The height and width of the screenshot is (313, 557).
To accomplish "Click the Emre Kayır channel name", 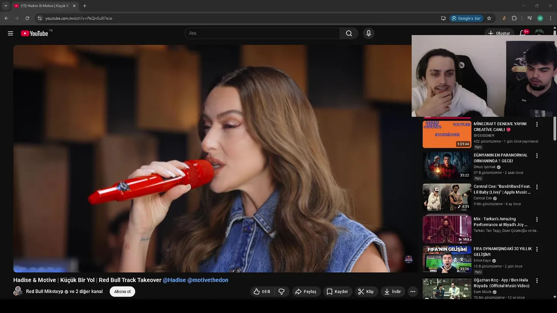I will pyautogui.click(x=483, y=261).
